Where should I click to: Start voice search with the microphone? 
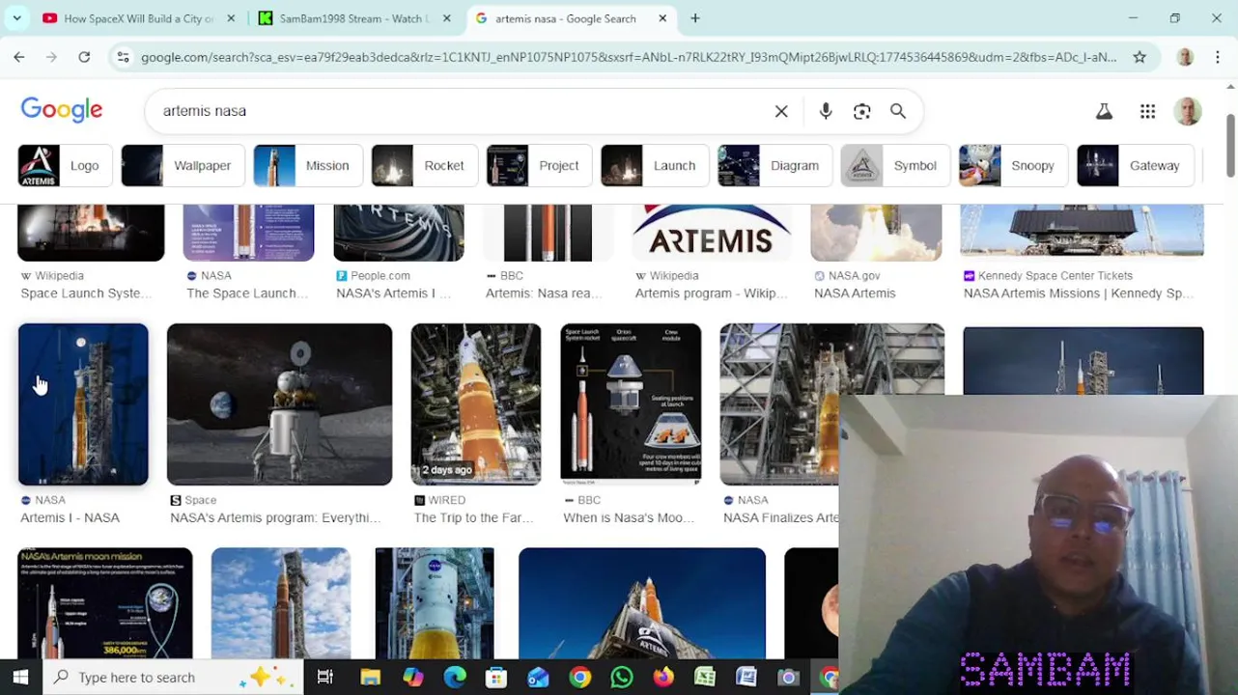tap(826, 111)
